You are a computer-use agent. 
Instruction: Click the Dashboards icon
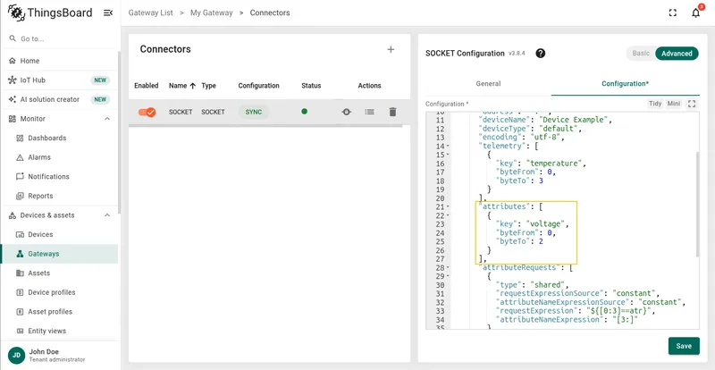[20, 138]
